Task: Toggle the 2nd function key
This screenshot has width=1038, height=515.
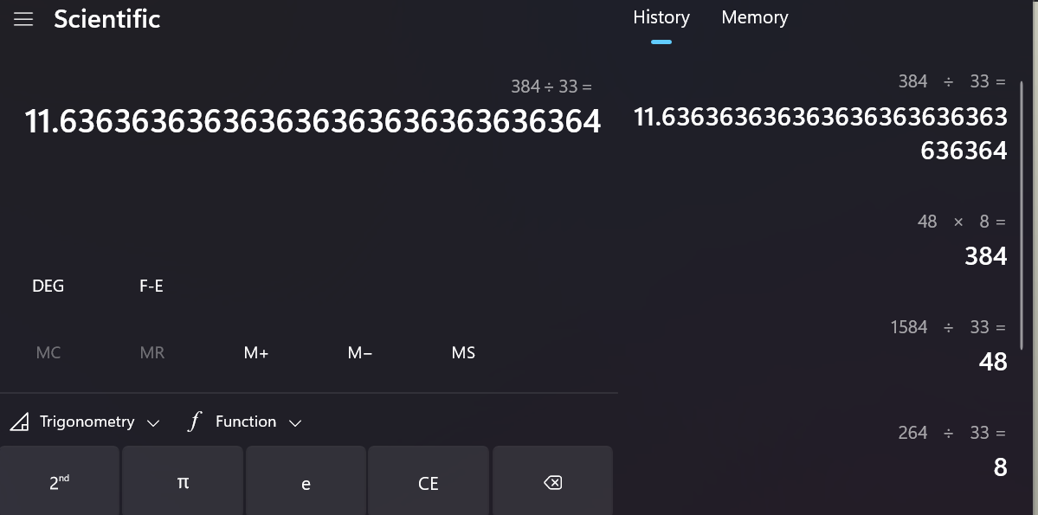Action: 60,483
